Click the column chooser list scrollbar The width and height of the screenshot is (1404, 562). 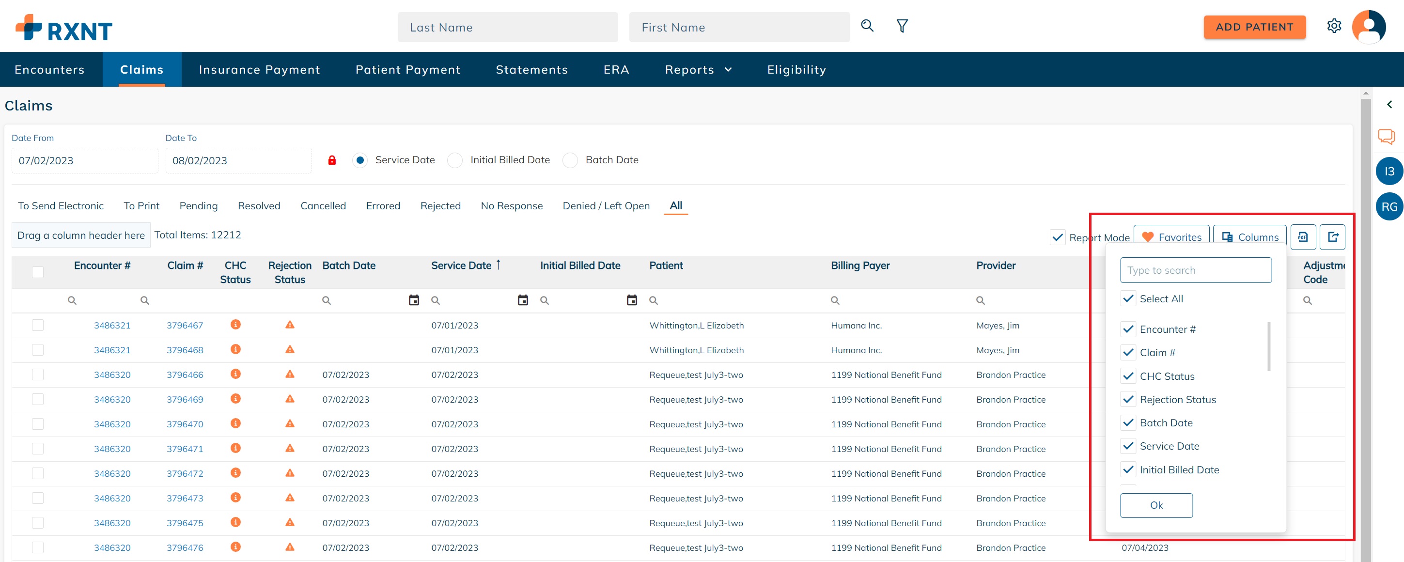(x=1269, y=347)
